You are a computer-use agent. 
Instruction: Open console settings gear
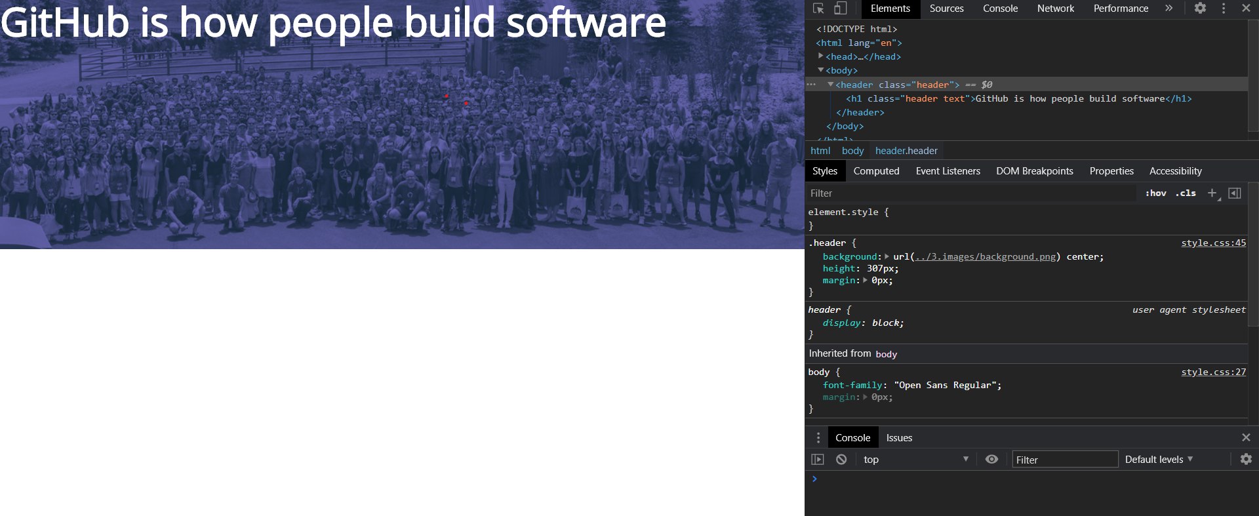(1246, 460)
